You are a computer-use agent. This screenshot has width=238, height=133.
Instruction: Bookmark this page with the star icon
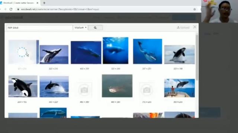[194, 9]
